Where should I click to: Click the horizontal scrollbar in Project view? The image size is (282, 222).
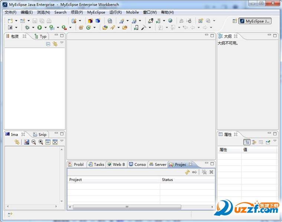127,207
